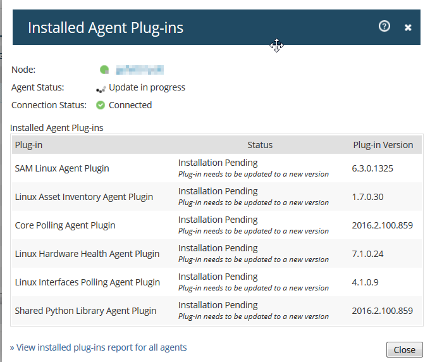This screenshot has width=430, height=362.
Task: Click the Plug-in Version column header
Action: point(383,145)
